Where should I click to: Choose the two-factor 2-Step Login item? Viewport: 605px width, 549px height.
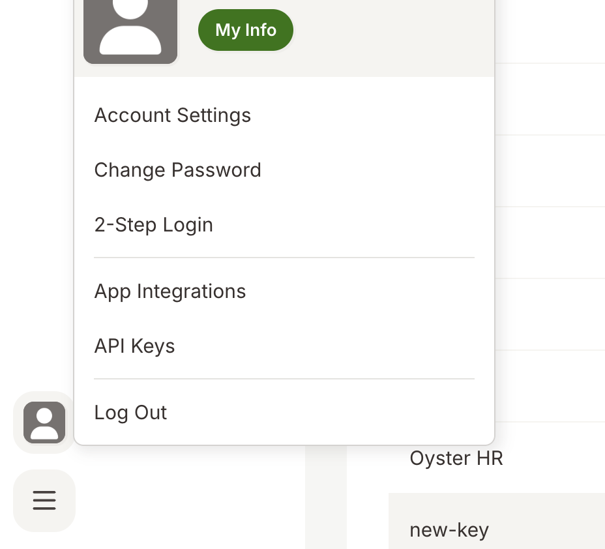[x=154, y=224]
